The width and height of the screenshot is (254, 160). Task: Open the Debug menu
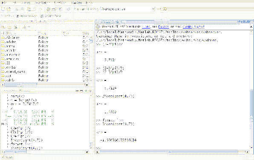(x=26, y=3)
